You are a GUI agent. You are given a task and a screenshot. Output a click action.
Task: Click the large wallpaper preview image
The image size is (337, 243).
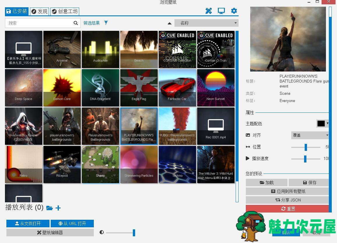click(288, 39)
